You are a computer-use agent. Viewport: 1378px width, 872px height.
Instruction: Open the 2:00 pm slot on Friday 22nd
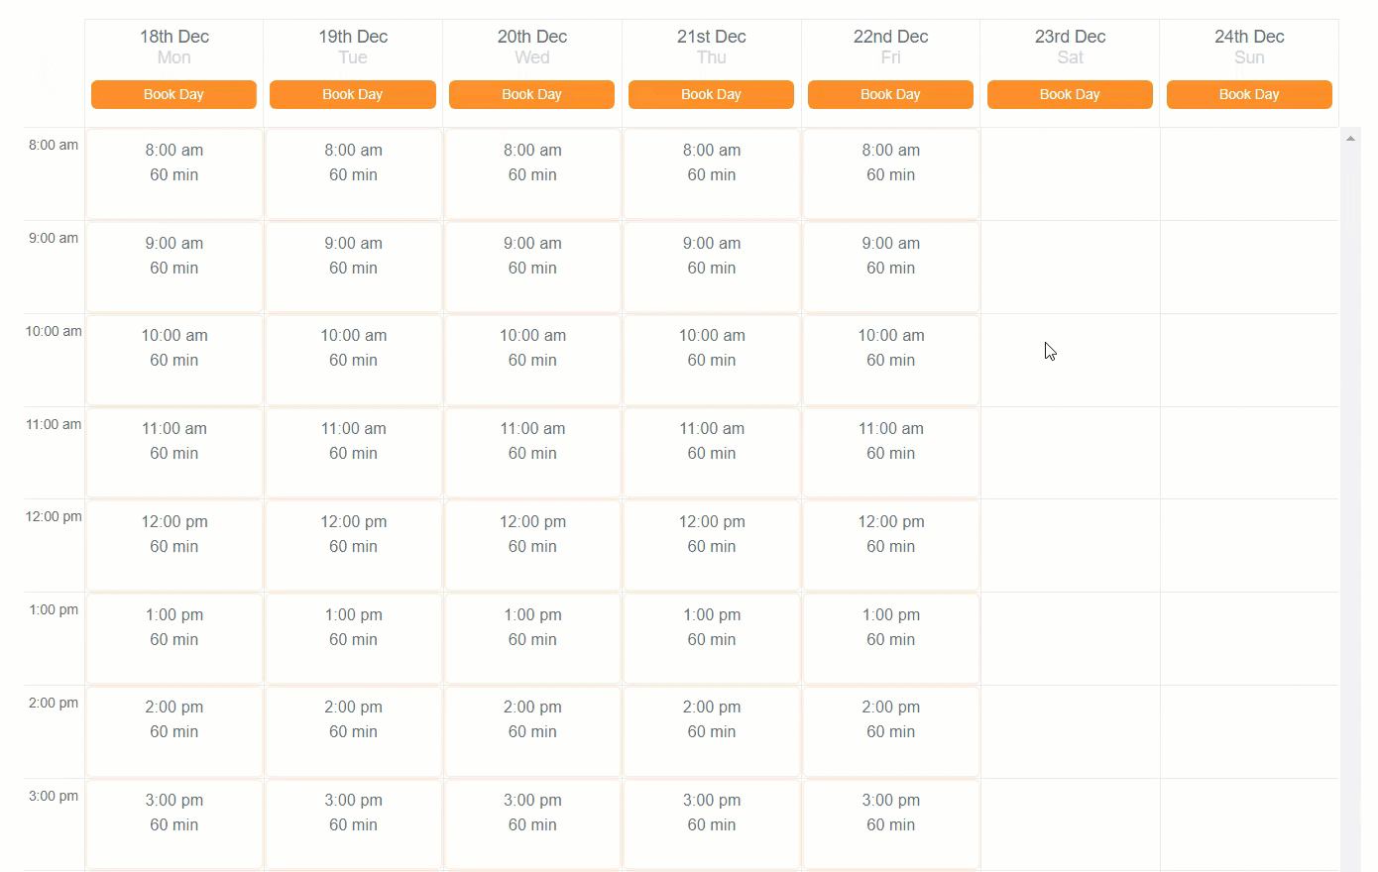pos(891,731)
